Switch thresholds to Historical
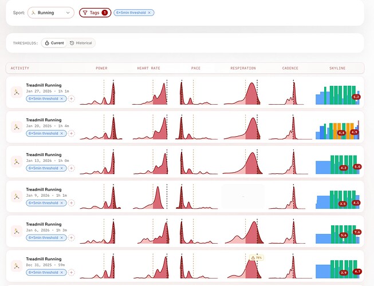Image resolution: width=374 pixels, height=286 pixels. coord(81,43)
